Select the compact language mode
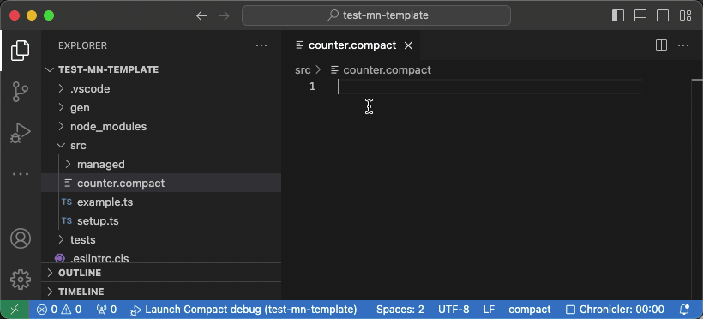The height and width of the screenshot is (319, 703). coord(530,310)
